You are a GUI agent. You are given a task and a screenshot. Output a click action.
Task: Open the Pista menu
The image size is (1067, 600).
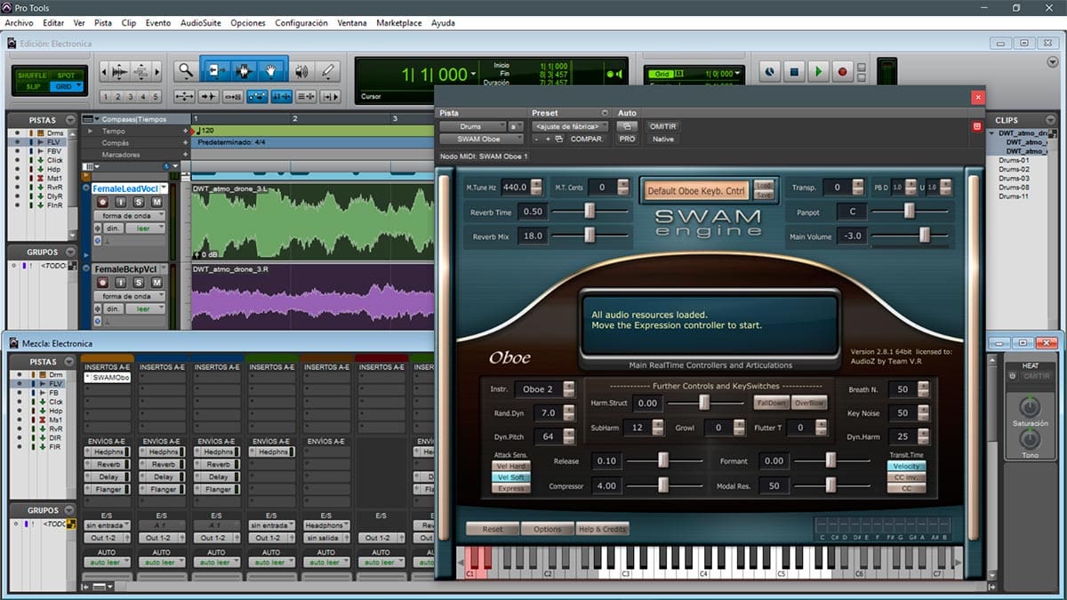pos(103,23)
